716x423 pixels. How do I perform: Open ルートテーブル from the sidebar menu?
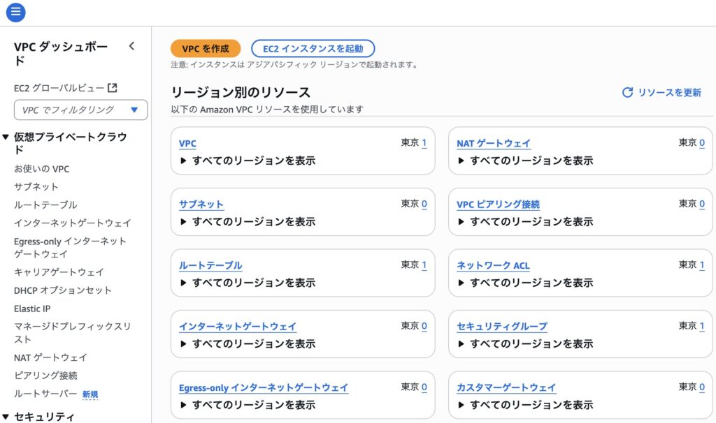(x=45, y=205)
